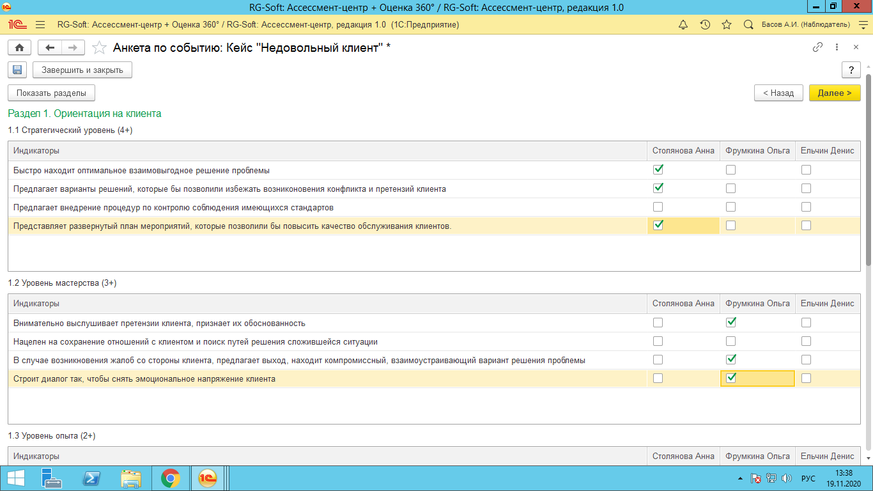The width and height of the screenshot is (873, 491).
Task: Click user name "Басов А.И. (Наблюдатель)"
Action: pos(806,25)
